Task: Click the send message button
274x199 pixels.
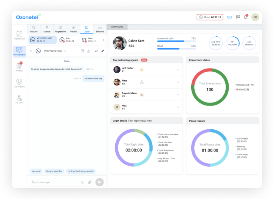Action: [x=99, y=182]
